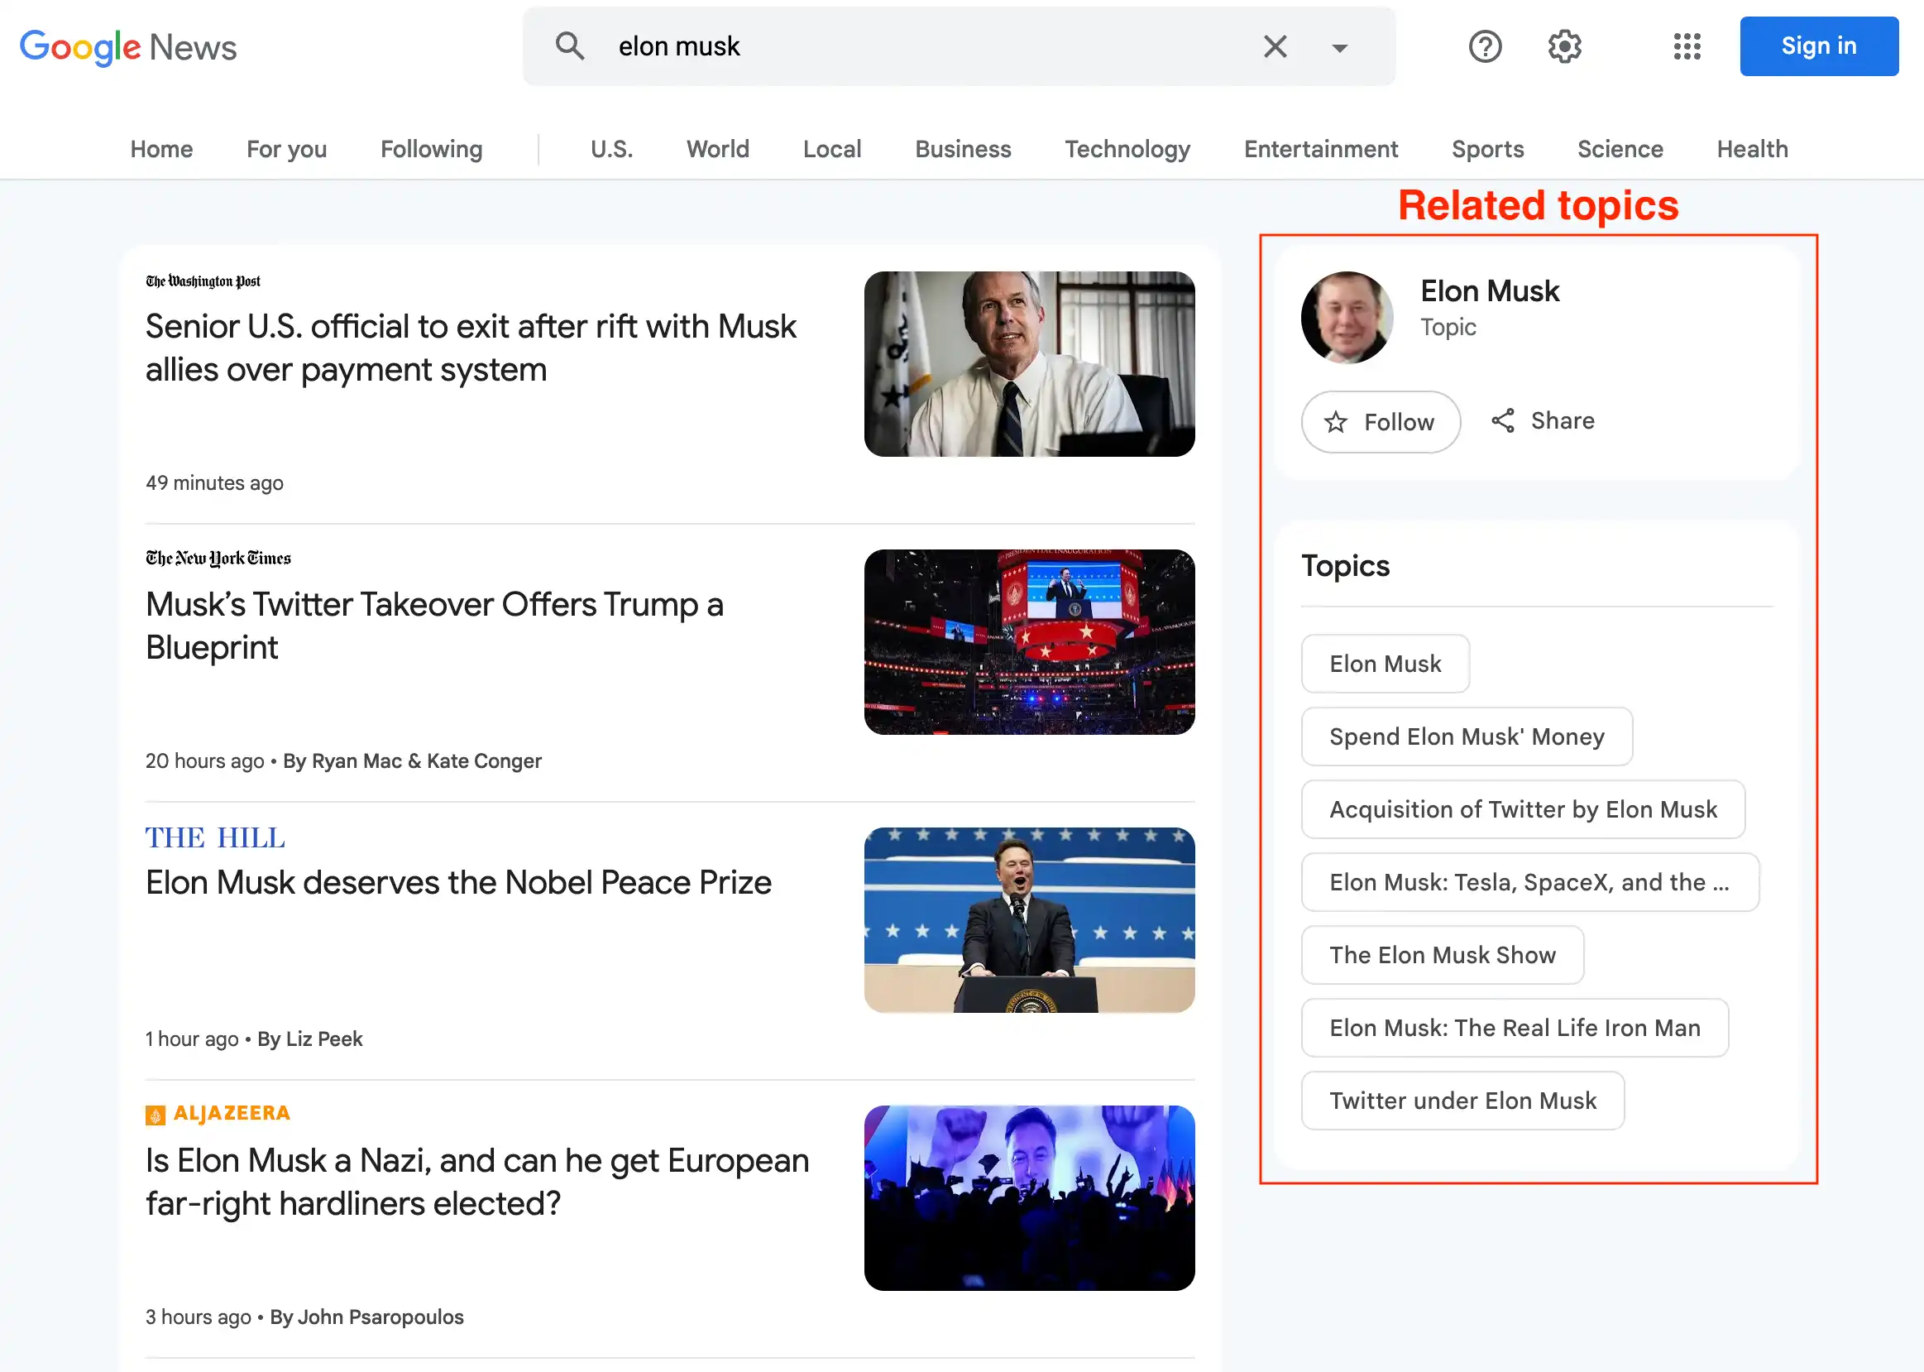Screen dimensions: 1924x1372
Task: Open the Senior U.S. official to exit headline
Action: pyautogui.click(x=470, y=348)
